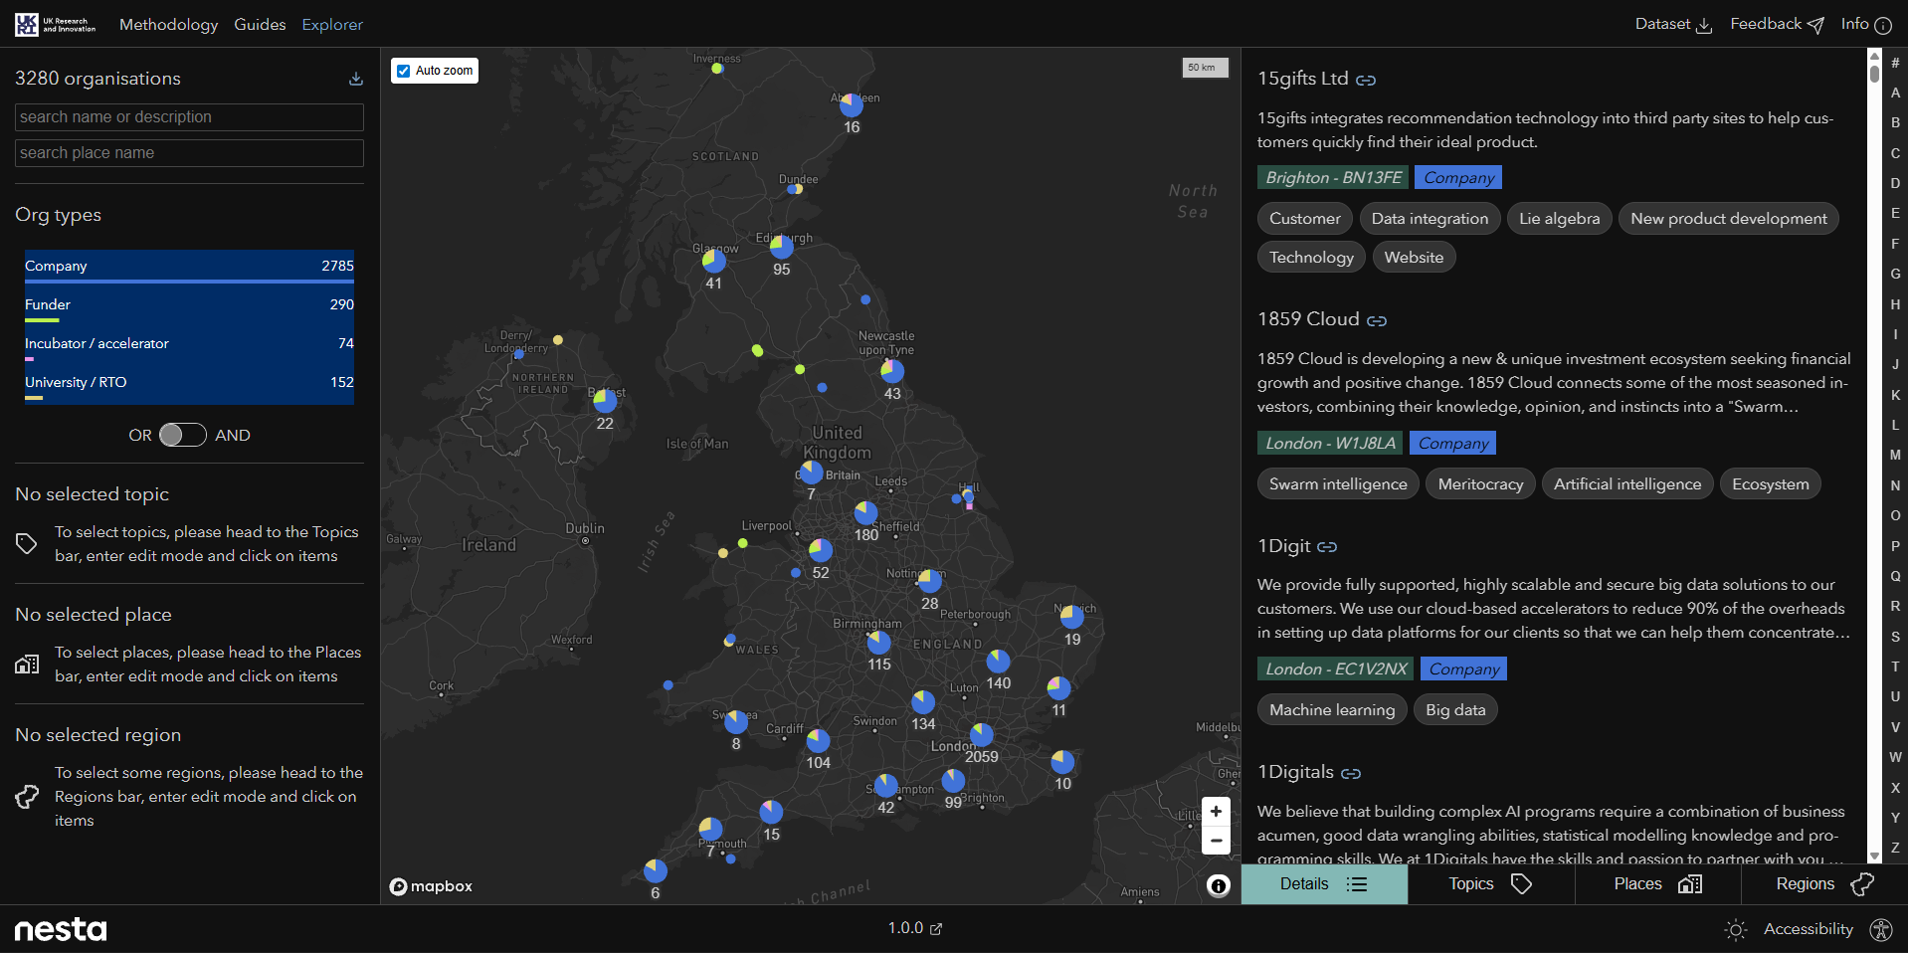Jump to letter A in the index
Screen dimensions: 1908x953
tap(1895, 93)
